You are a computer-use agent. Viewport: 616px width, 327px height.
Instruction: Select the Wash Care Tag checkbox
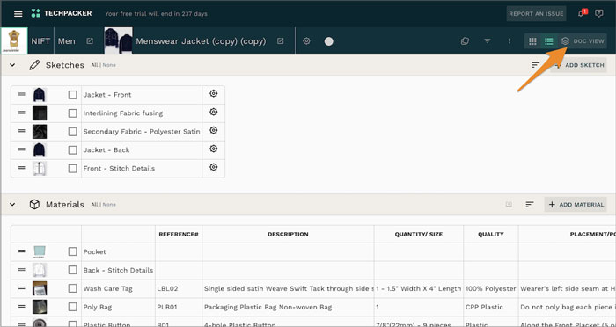72,288
